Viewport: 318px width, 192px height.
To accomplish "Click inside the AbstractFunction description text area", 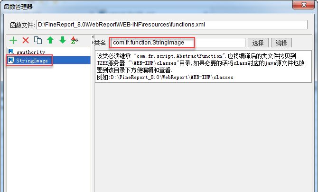I will coord(203,67).
